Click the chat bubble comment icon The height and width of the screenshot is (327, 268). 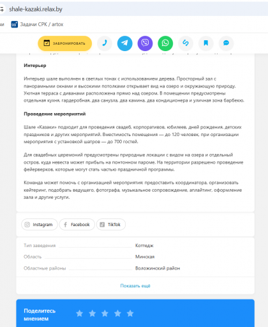[226, 43]
